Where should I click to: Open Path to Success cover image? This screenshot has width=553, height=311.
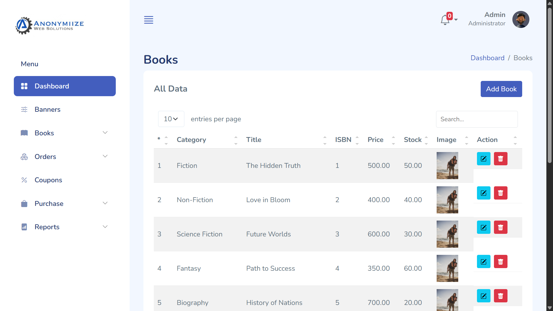(x=447, y=268)
